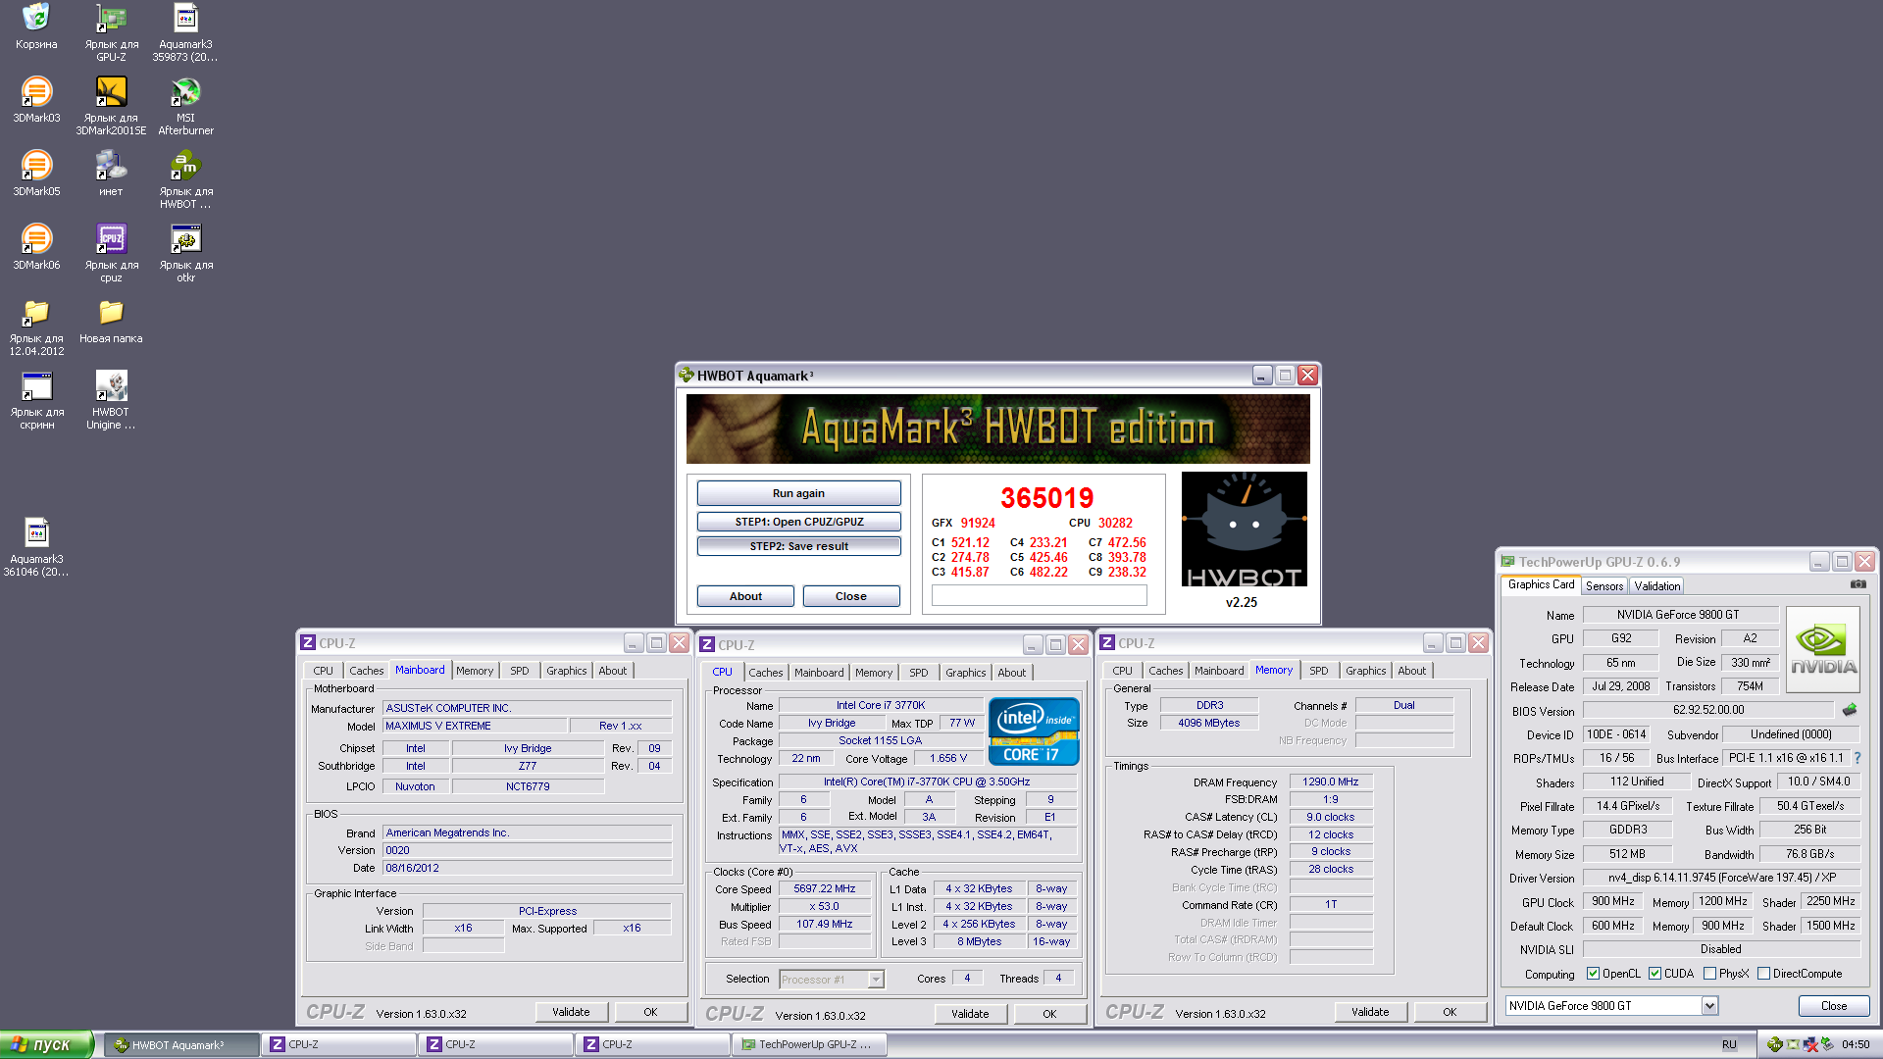The width and height of the screenshot is (1883, 1059).
Task: Open the cpuz desktop shortcut icon
Action: pyautogui.click(x=111, y=253)
